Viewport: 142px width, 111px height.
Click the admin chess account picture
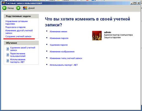point(97,35)
